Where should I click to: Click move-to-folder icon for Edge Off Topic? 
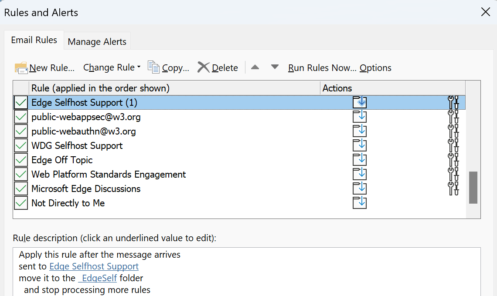[x=360, y=160]
